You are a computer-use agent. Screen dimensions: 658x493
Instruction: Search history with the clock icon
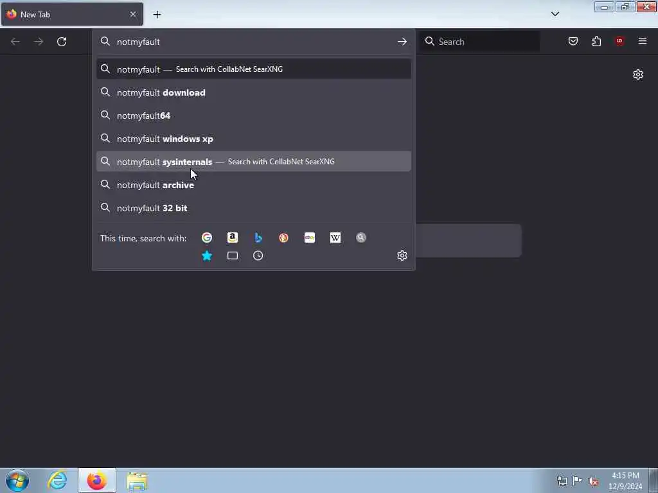point(258,255)
